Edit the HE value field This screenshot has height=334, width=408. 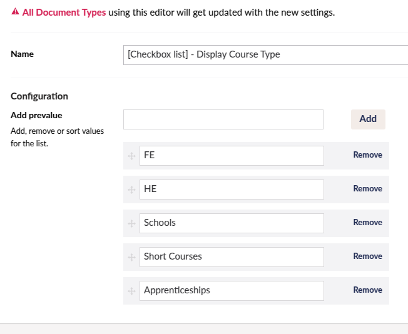click(232, 190)
